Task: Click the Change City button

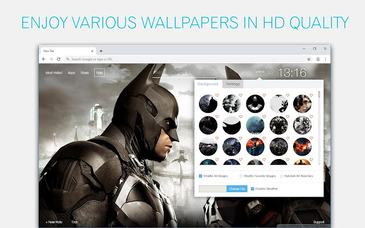Action: [237, 189]
